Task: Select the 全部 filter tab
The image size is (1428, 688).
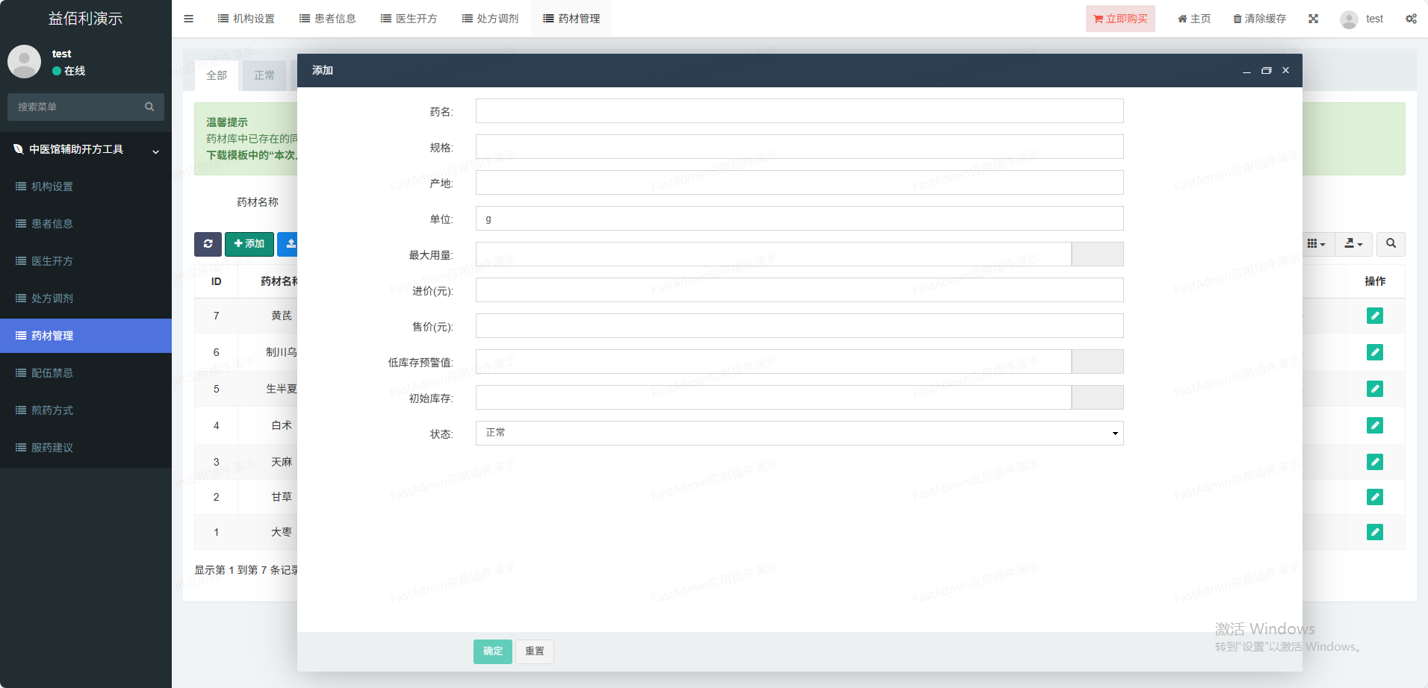Action: pos(217,75)
